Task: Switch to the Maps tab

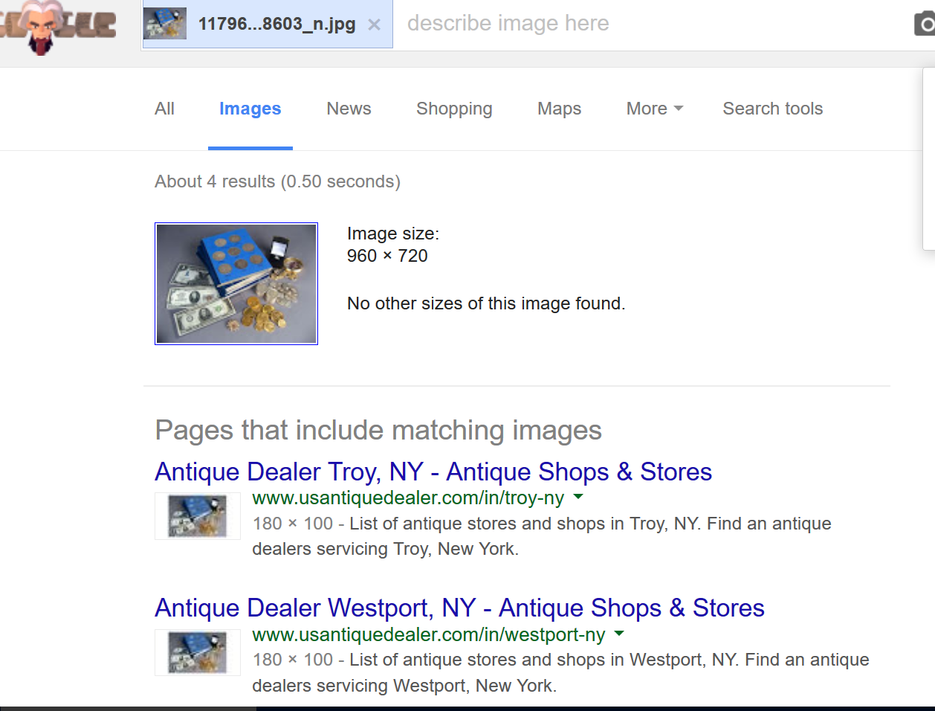Action: 559,109
